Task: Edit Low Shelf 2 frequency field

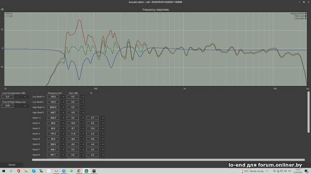Action: (x=53, y=102)
